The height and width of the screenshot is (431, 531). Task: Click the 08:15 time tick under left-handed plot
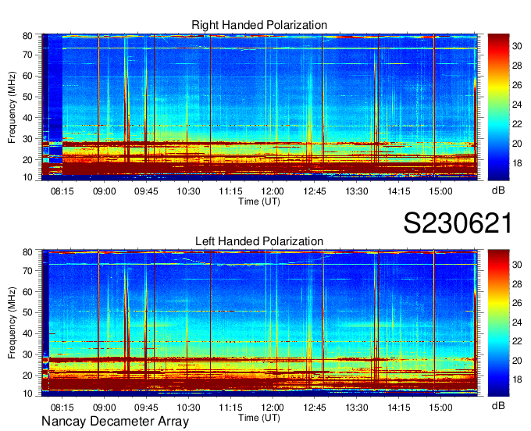pyautogui.click(x=62, y=408)
